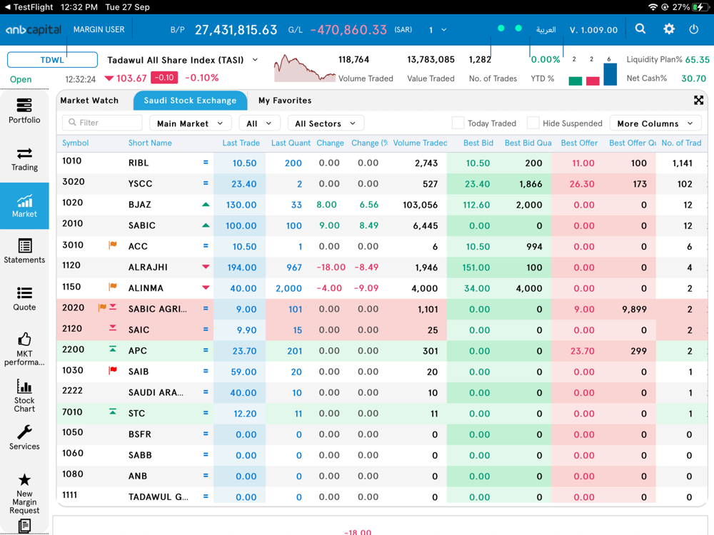The image size is (714, 535).
Task: Click the up-trend arrow on BJAZ row
Action: (206, 205)
